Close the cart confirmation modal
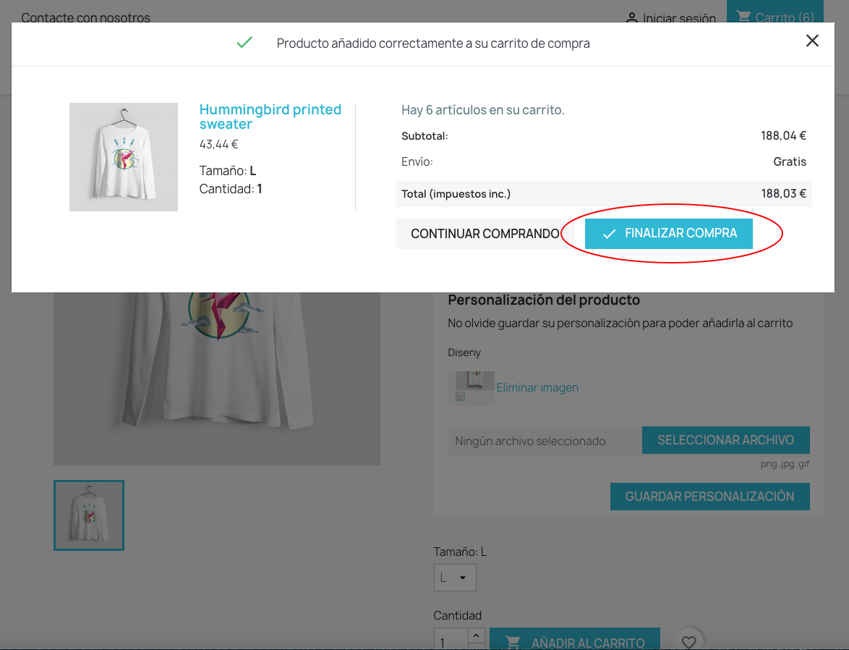 (x=812, y=41)
